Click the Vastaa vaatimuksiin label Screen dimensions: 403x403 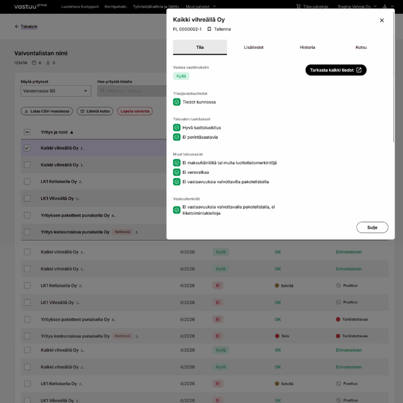click(x=191, y=67)
